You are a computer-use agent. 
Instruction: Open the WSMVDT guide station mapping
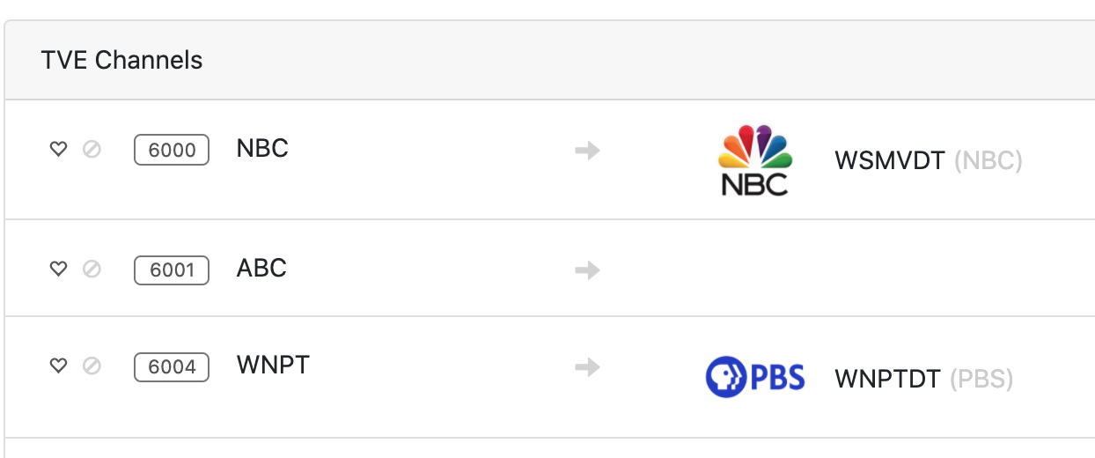928,161
